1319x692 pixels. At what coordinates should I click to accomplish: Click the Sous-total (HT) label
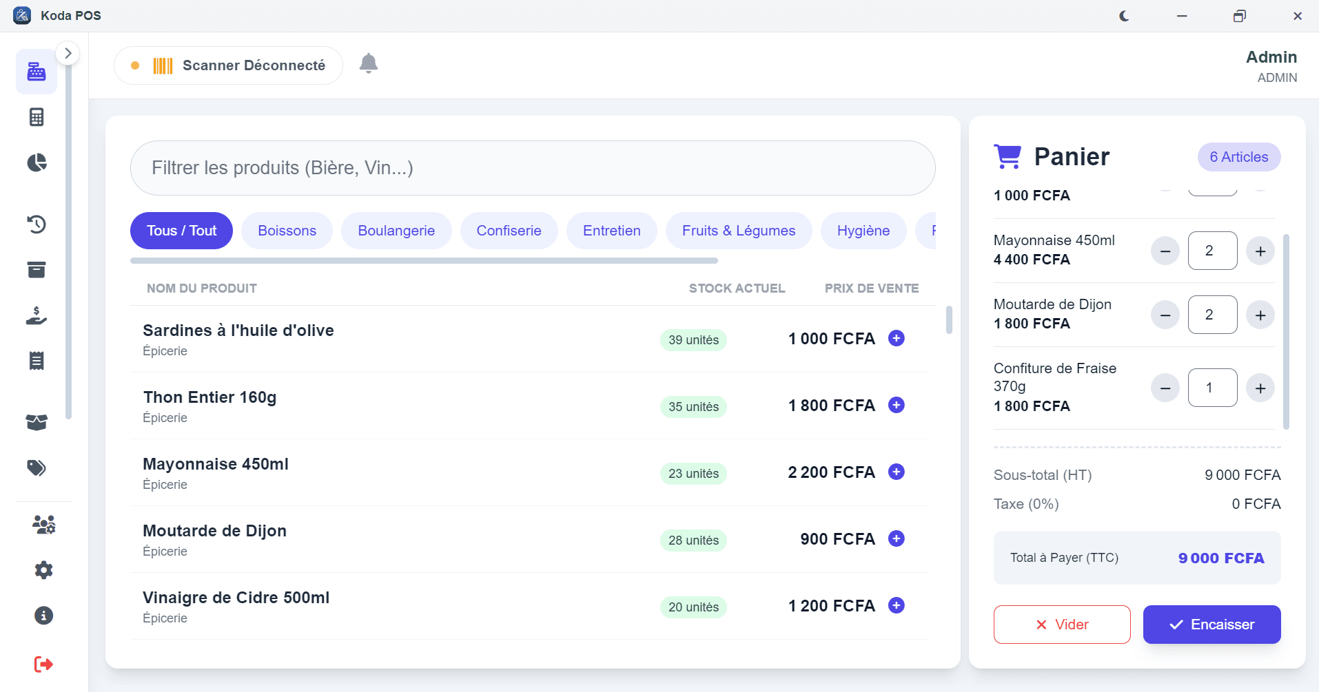point(1043,475)
